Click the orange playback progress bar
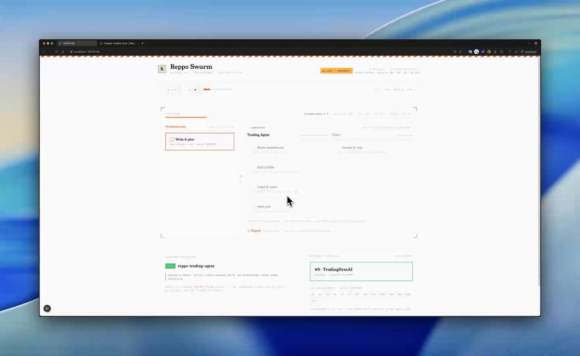This screenshot has height=356, width=580. pos(206,89)
